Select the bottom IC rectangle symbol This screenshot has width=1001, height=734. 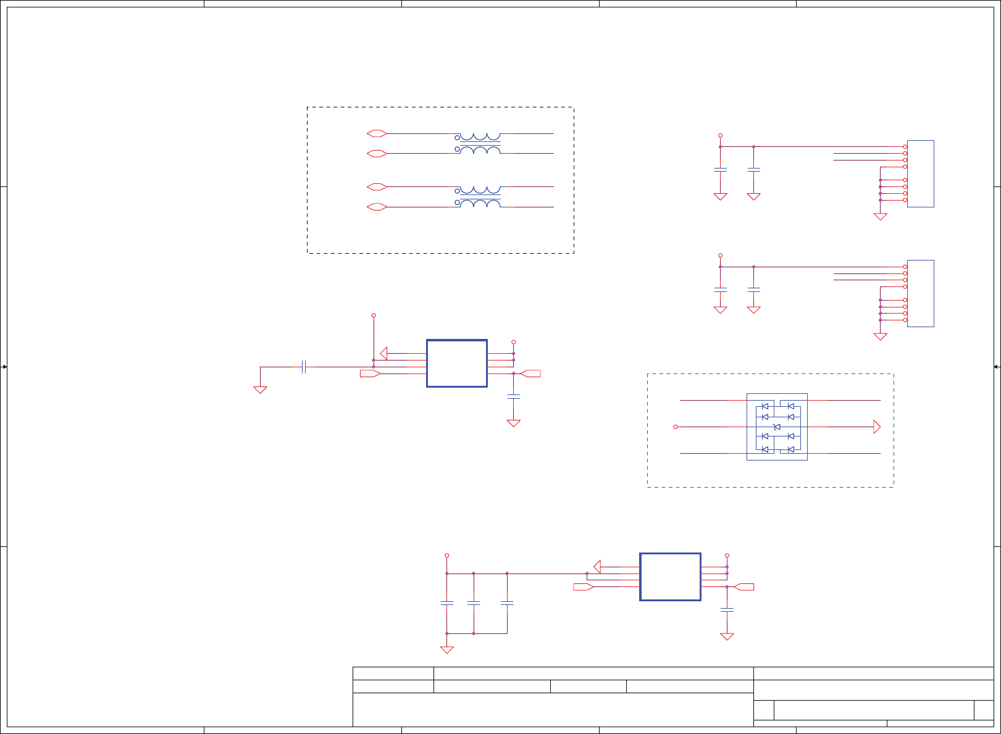[x=670, y=577]
